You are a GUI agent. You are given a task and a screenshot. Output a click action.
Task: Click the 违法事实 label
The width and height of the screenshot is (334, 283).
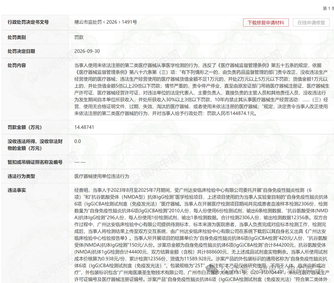click(x=17, y=190)
